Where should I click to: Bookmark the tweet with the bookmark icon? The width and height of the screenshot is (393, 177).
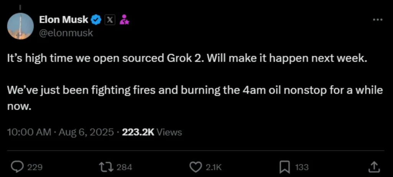(x=284, y=167)
